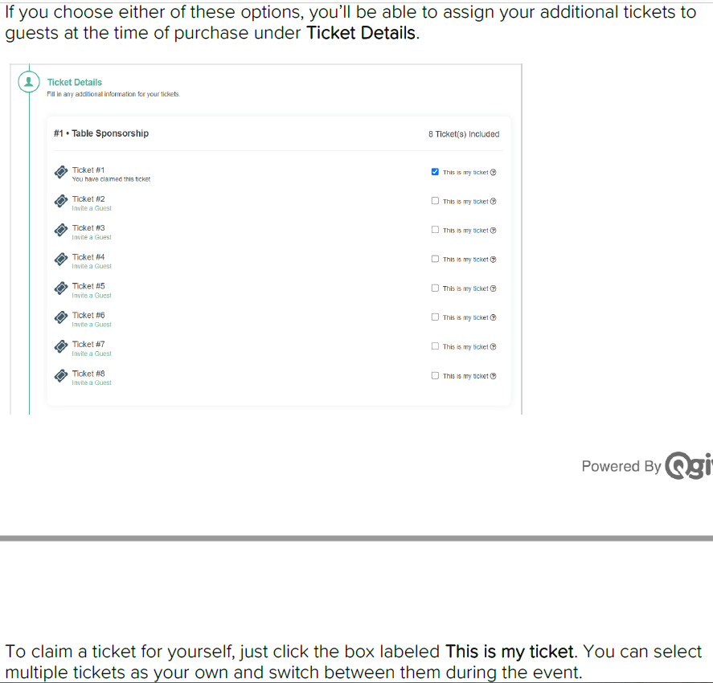This screenshot has width=713, height=683.
Task: Click Invite a Guest under Ticket #5
Action: tap(92, 296)
